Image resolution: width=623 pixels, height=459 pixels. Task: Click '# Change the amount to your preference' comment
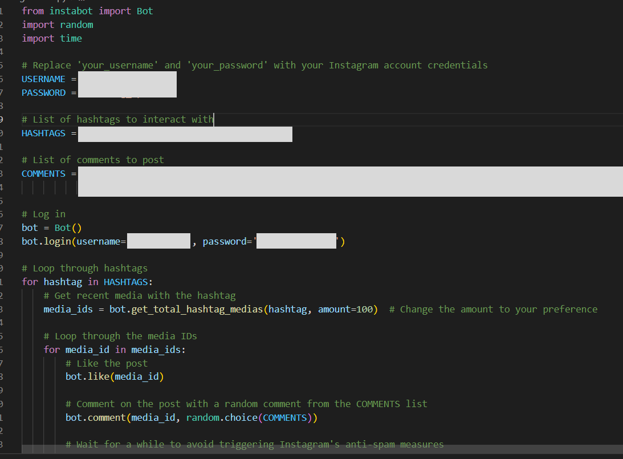[x=493, y=309]
